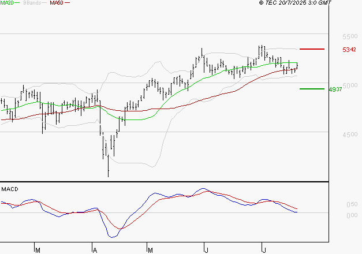The image size is (362, 254).
Task: Click the MA50 legend label
Action: tap(57, 3)
